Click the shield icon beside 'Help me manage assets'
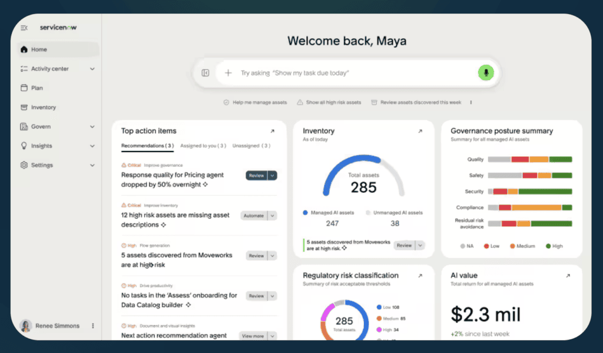Viewport: 603px width, 353px height. coord(226,103)
